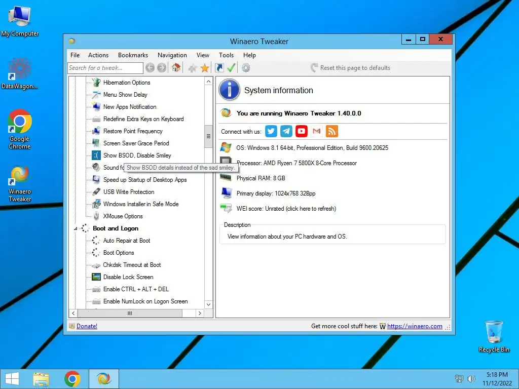Click the tree horizontal scroll right arrow

tap(200, 313)
